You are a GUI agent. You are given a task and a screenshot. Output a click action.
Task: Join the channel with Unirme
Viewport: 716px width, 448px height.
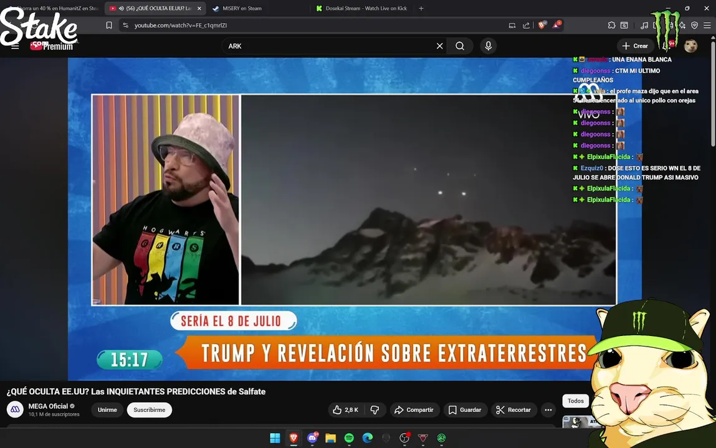click(107, 409)
